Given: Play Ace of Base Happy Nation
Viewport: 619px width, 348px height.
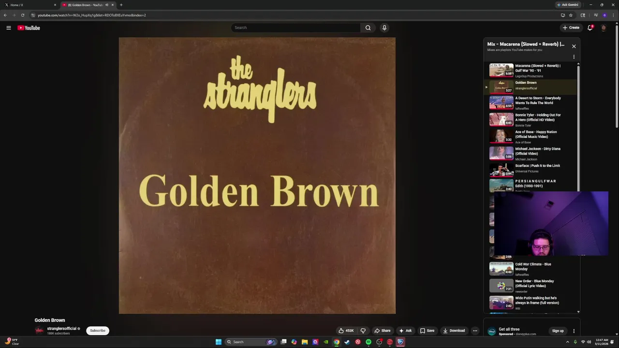Looking at the screenshot, I should coord(532,137).
